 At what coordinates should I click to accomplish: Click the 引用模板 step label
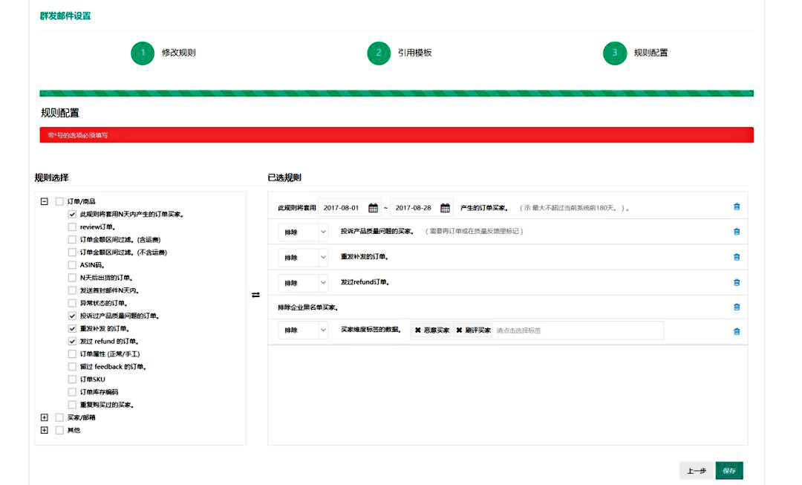coord(415,53)
